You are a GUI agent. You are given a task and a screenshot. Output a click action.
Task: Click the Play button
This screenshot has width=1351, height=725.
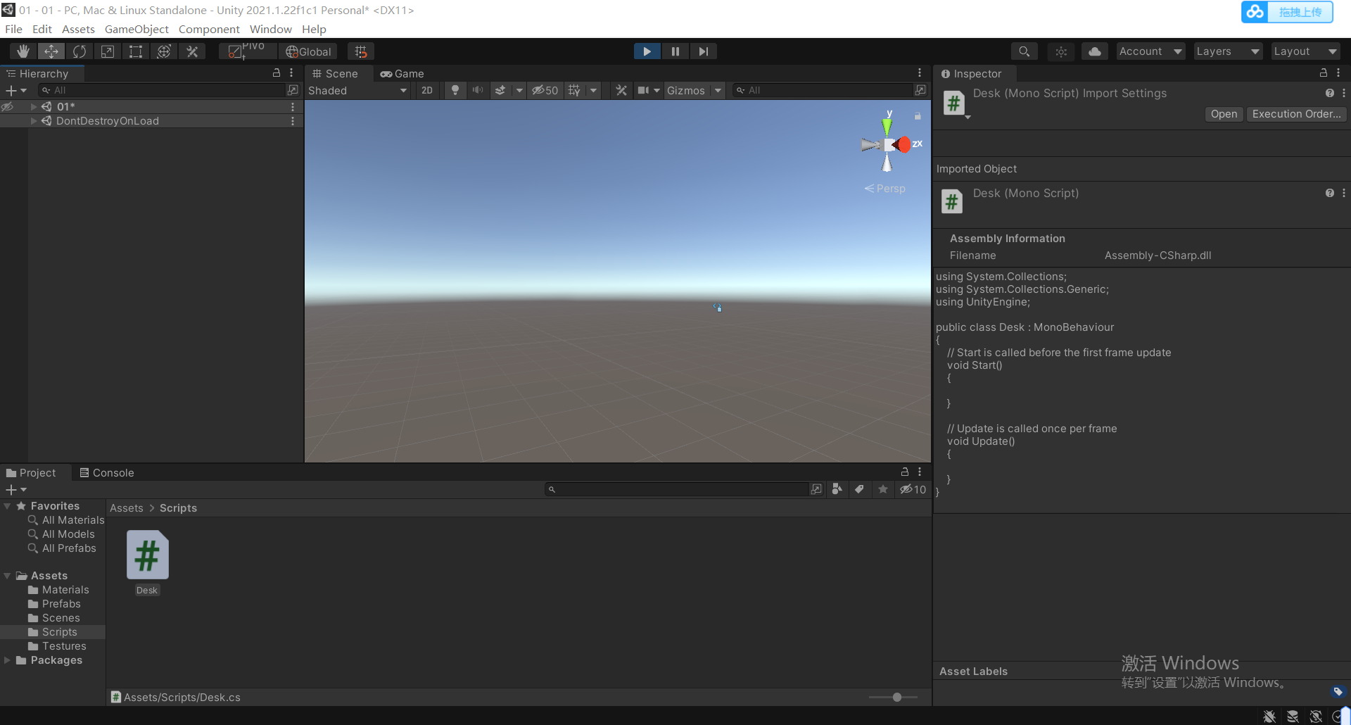(647, 51)
